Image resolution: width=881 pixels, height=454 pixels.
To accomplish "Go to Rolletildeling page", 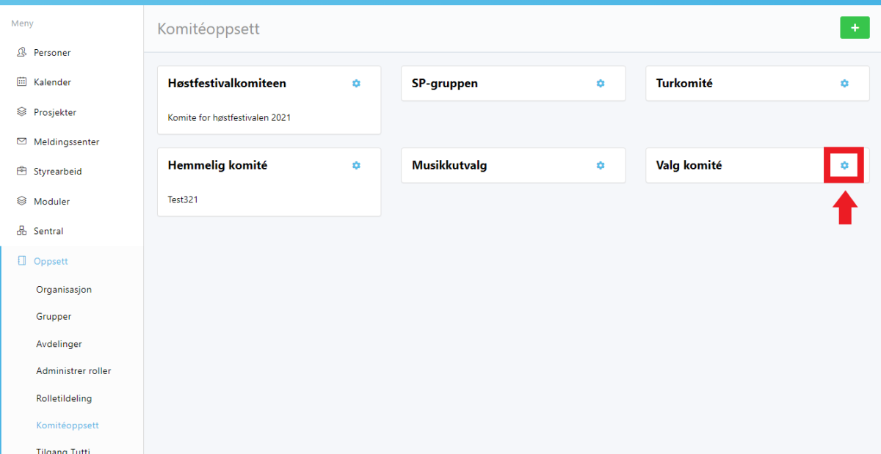I will pyautogui.click(x=64, y=398).
